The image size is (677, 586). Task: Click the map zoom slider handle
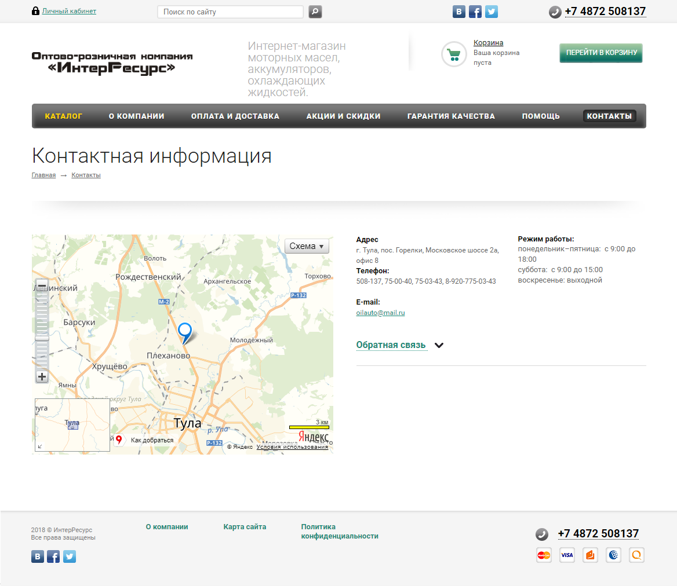tap(42, 338)
